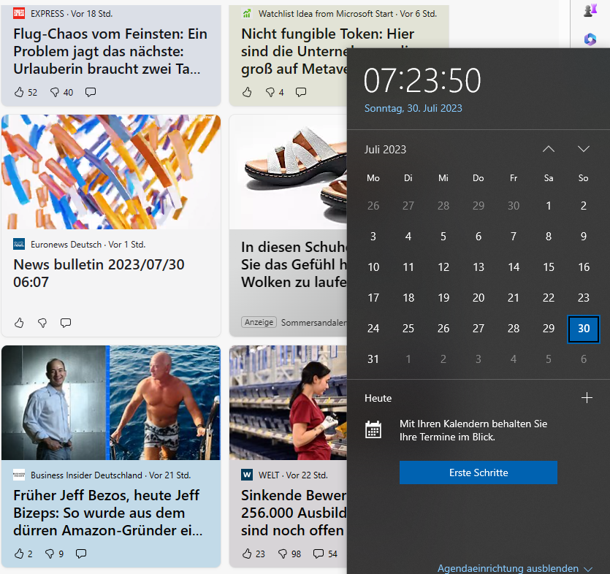Viewport: 610px width, 574px height.
Task: Open the Jeff Bezos article thumbnail
Action: [x=111, y=403]
